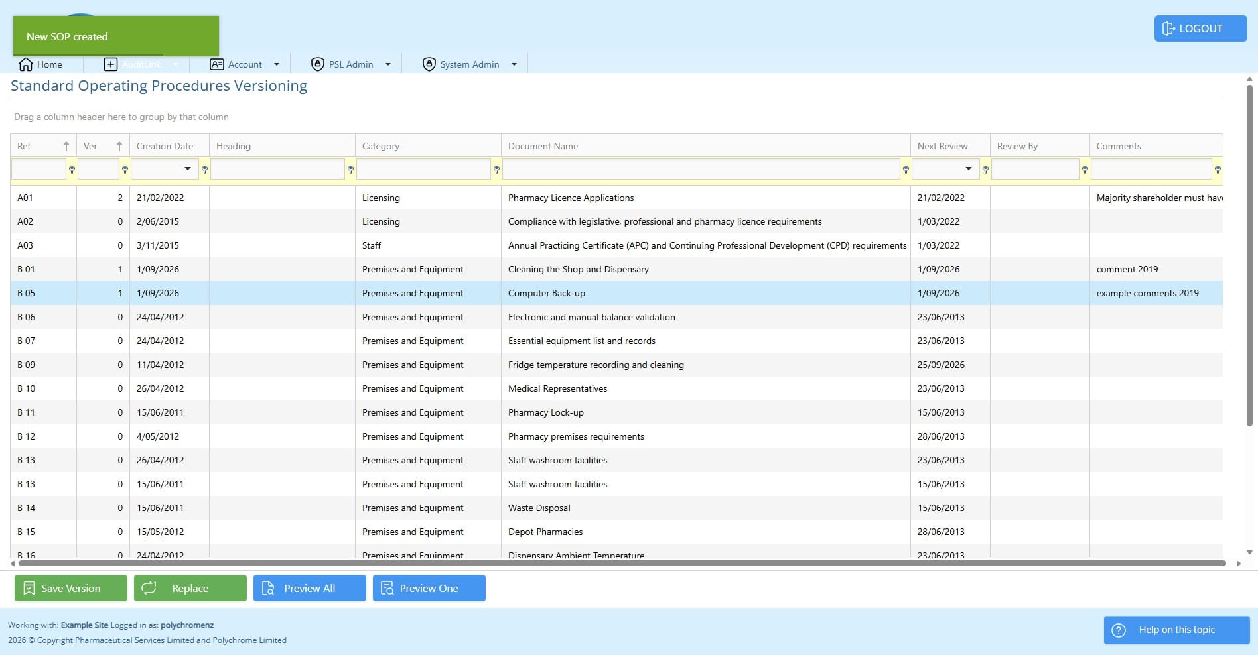This screenshot has height=655, width=1258.
Task: Click the Home house icon
Action: coord(26,64)
